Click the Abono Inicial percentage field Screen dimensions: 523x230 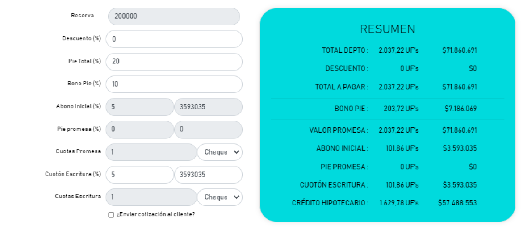[x=140, y=107]
